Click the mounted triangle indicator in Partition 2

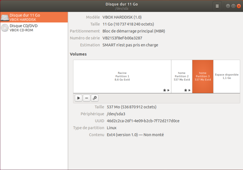[189, 90]
